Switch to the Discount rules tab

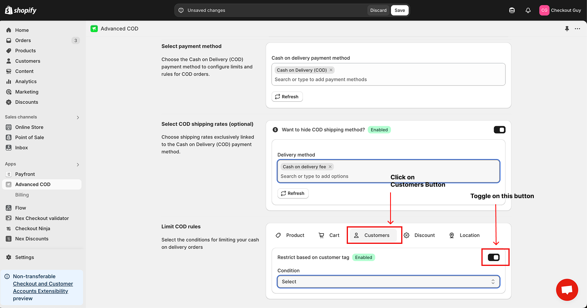click(420, 235)
